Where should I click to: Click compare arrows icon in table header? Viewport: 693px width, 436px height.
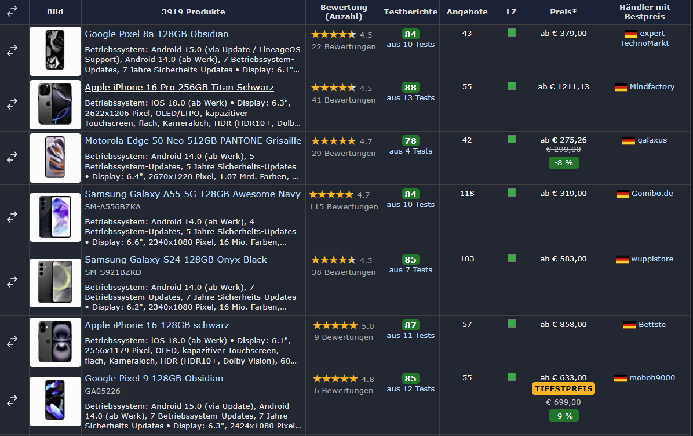(x=12, y=11)
